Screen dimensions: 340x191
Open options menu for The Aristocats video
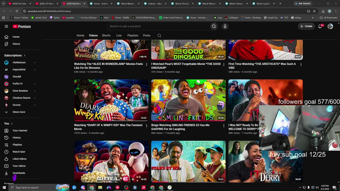[301, 64]
